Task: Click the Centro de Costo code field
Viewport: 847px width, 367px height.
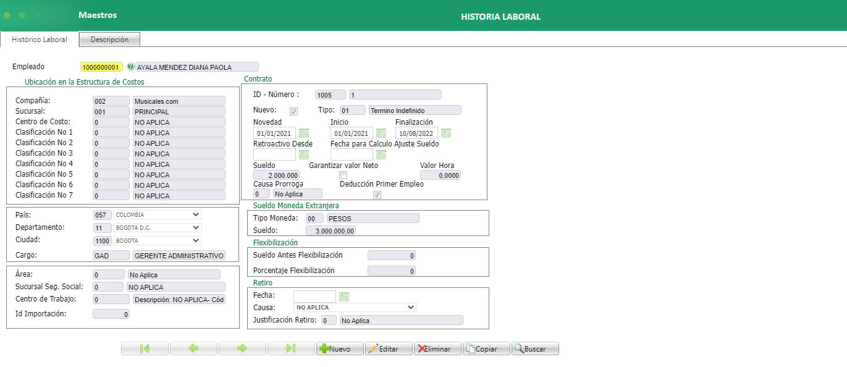Action: coord(111,122)
